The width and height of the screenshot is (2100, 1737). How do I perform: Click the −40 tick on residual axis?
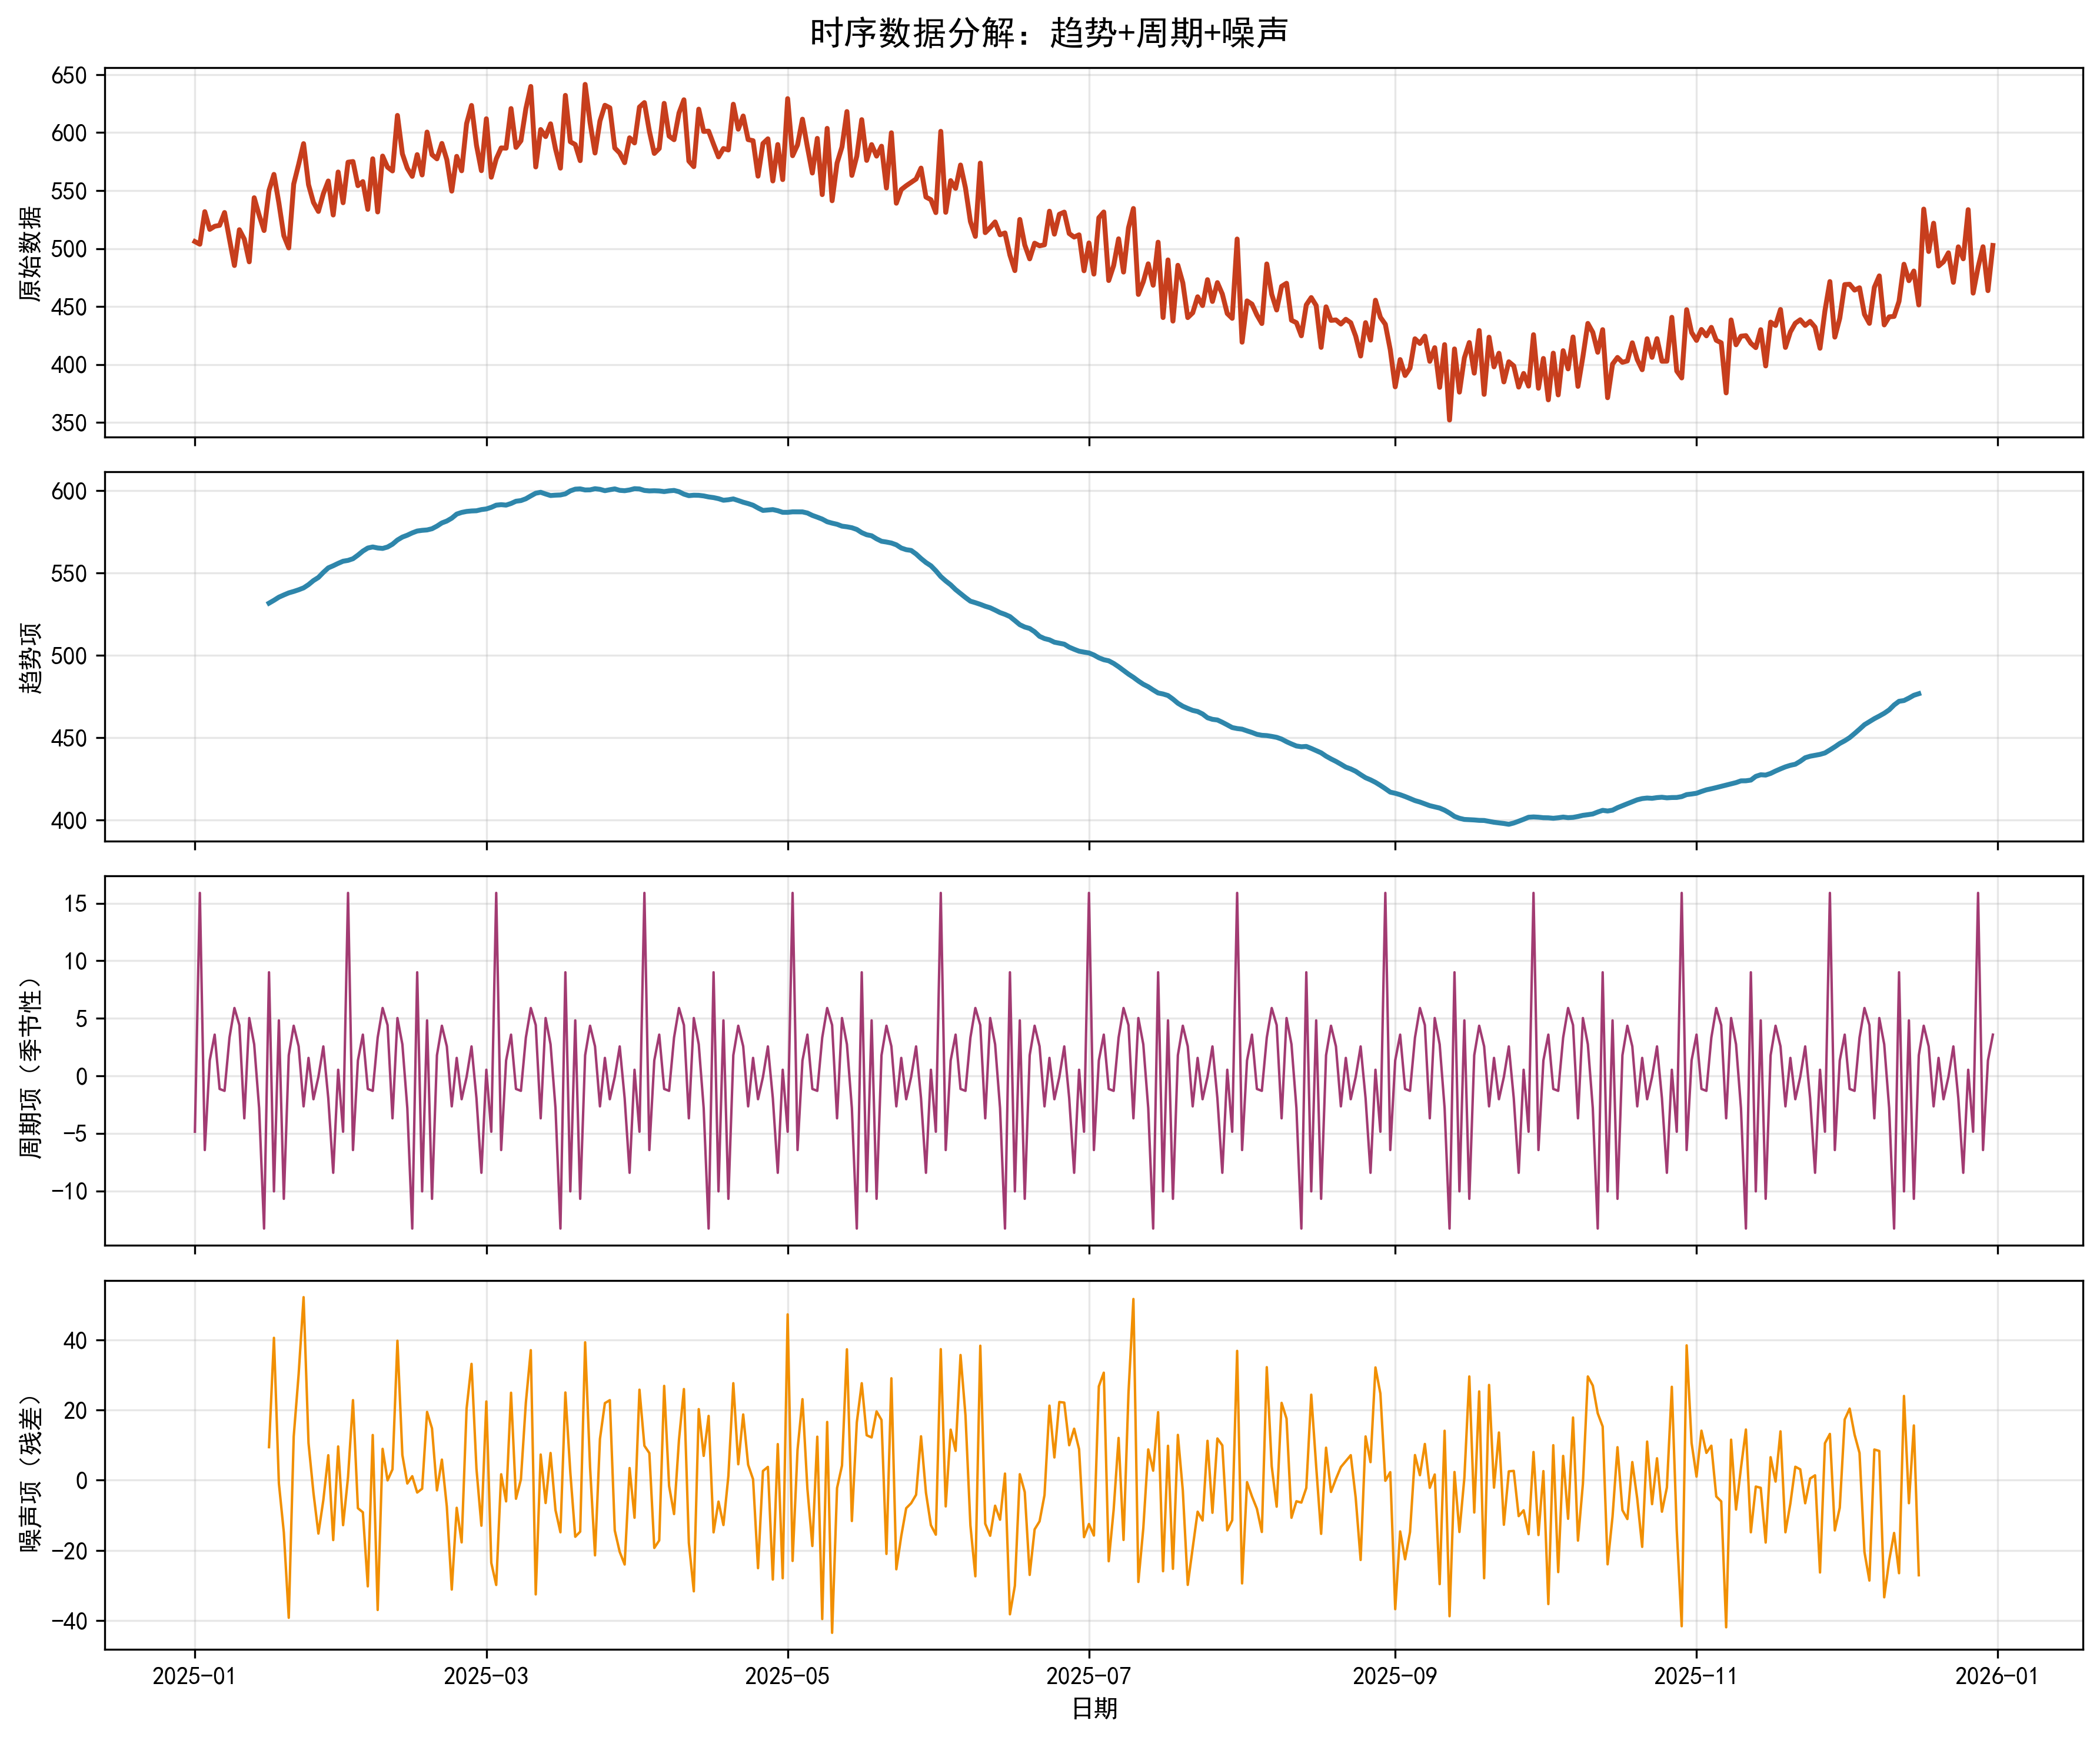tap(69, 1621)
